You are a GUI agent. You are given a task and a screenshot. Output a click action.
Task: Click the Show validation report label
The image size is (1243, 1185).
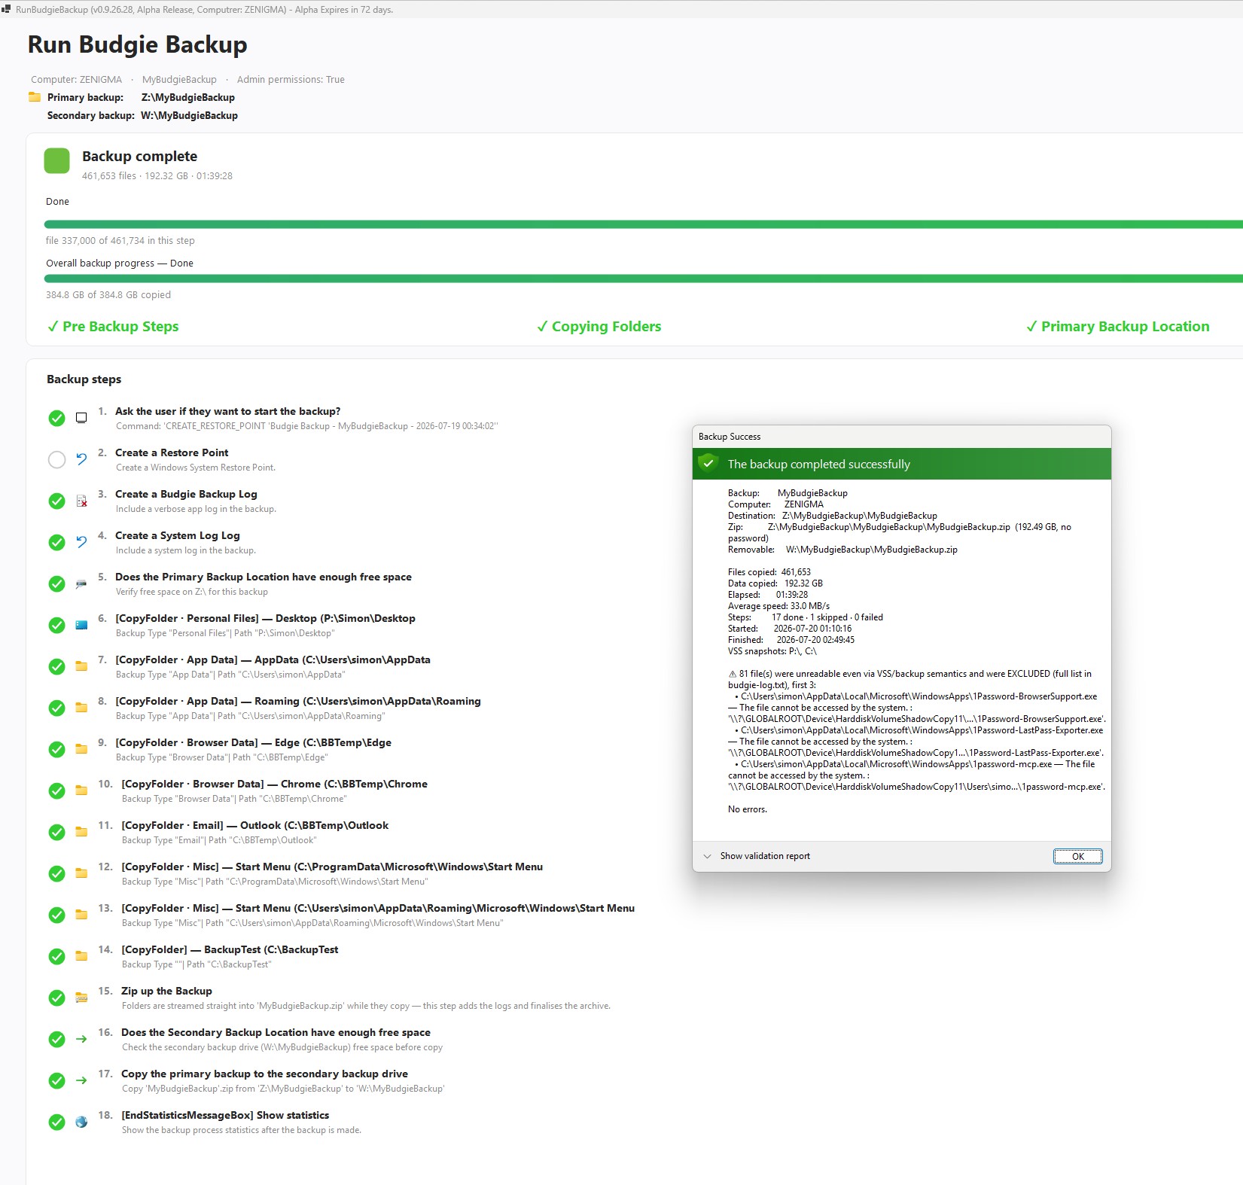765,856
